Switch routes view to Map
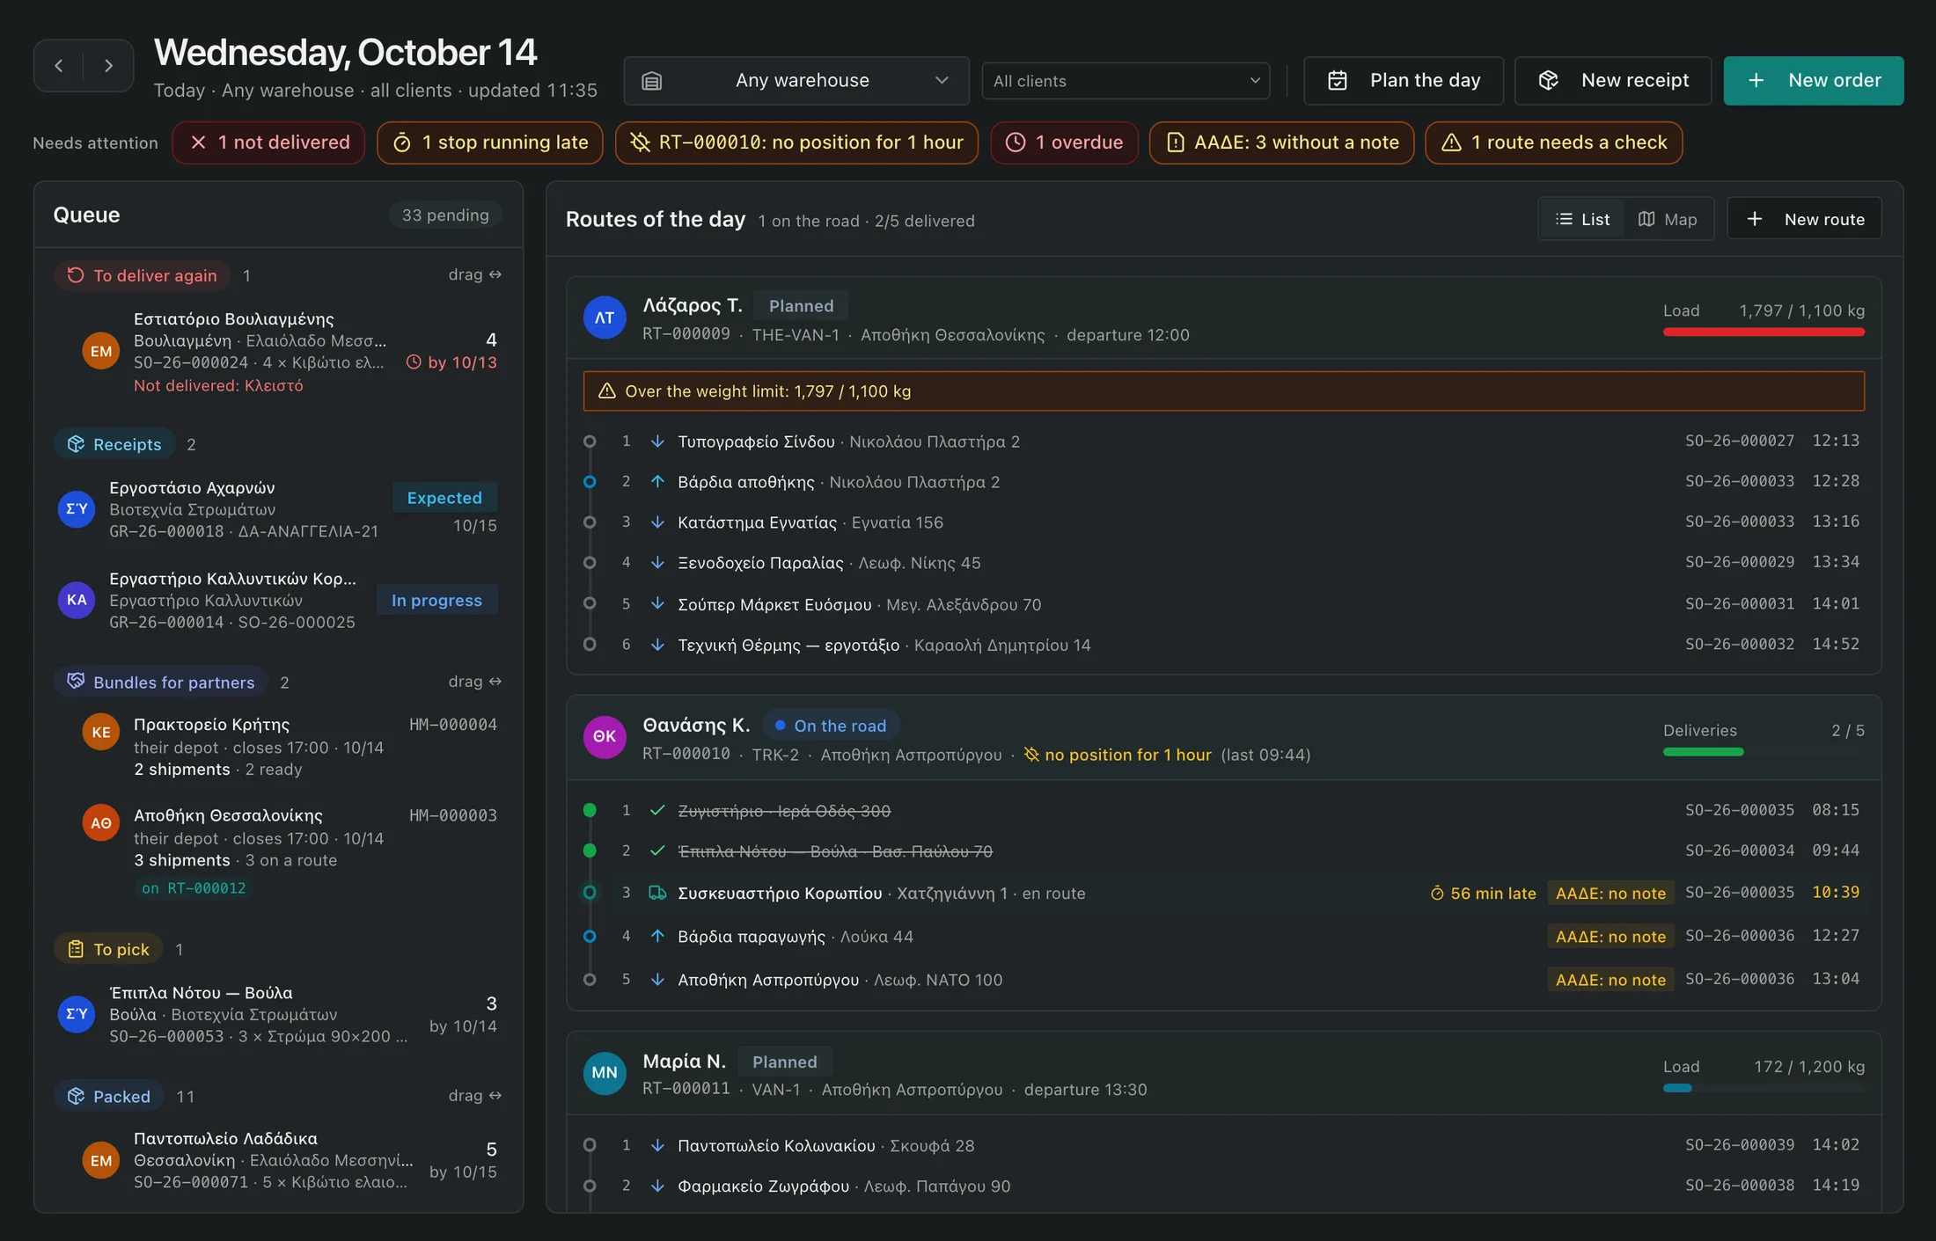1936x1241 pixels. pos(1668,219)
